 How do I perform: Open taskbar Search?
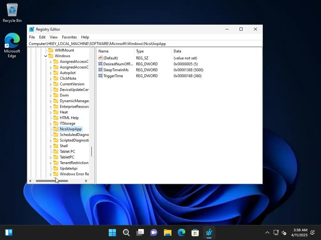(x=126, y=232)
